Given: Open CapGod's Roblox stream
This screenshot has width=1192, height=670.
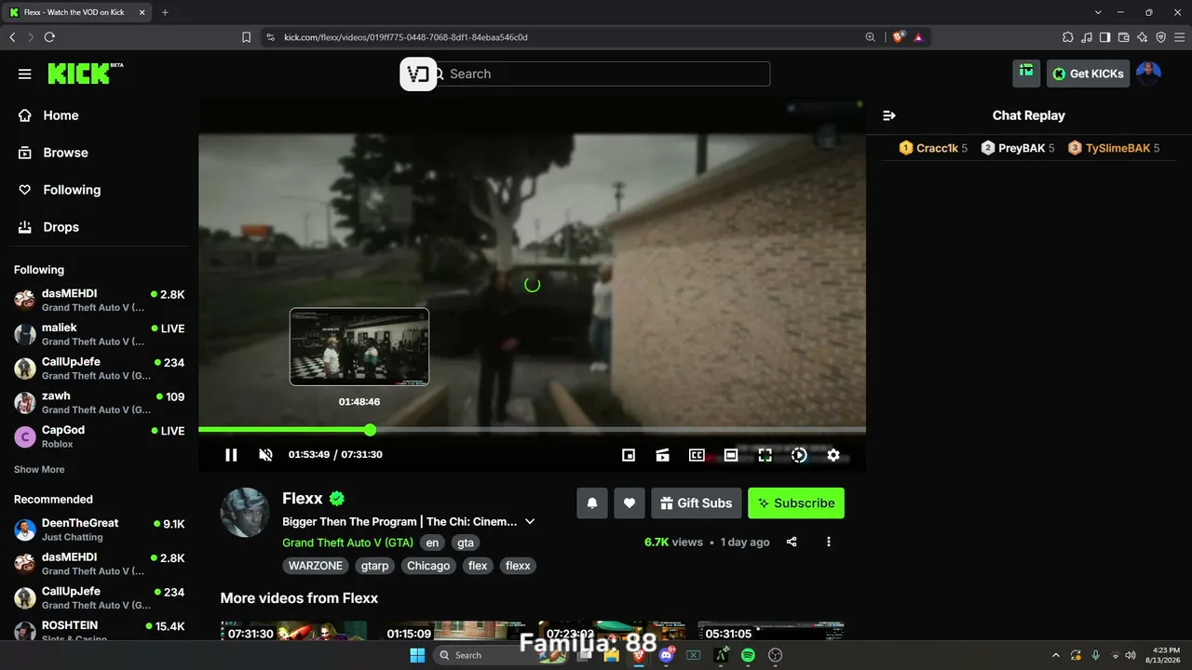Looking at the screenshot, I should (99, 436).
